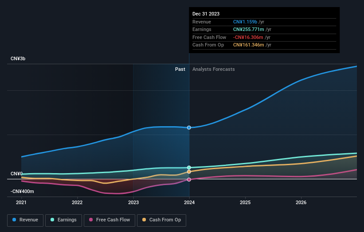Click the Revenue data point at 2024
The image size is (364, 232).
189,128
